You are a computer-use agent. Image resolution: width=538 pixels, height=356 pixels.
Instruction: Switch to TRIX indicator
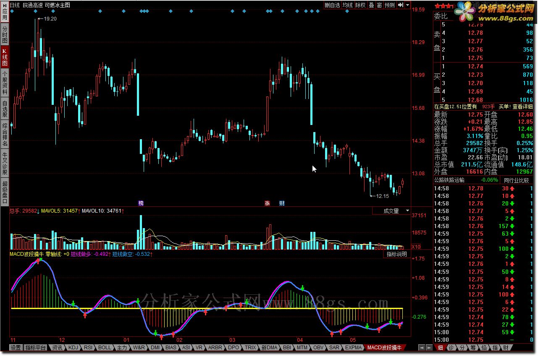(250, 348)
